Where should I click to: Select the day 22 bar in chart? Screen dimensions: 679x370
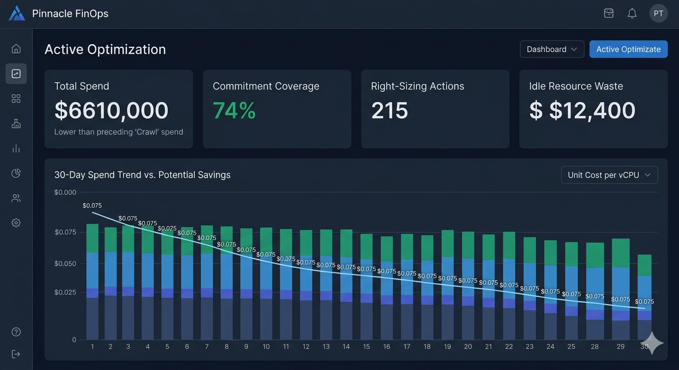tap(509, 286)
